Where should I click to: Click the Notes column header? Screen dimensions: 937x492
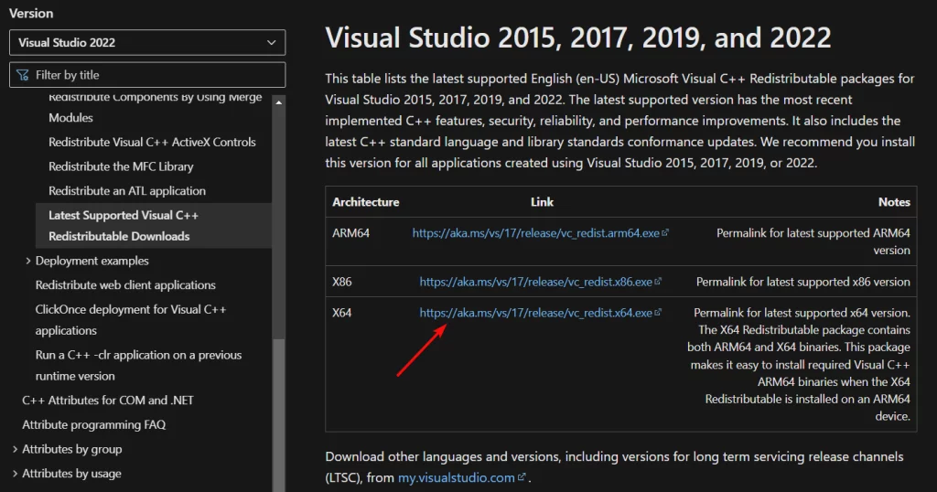894,202
